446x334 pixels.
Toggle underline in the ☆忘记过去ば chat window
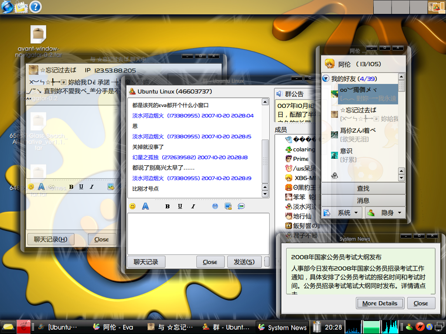[x=81, y=187]
